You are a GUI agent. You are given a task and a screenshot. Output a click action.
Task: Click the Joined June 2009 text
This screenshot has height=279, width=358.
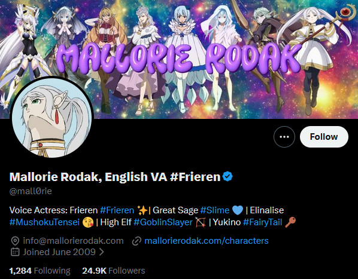59,252
